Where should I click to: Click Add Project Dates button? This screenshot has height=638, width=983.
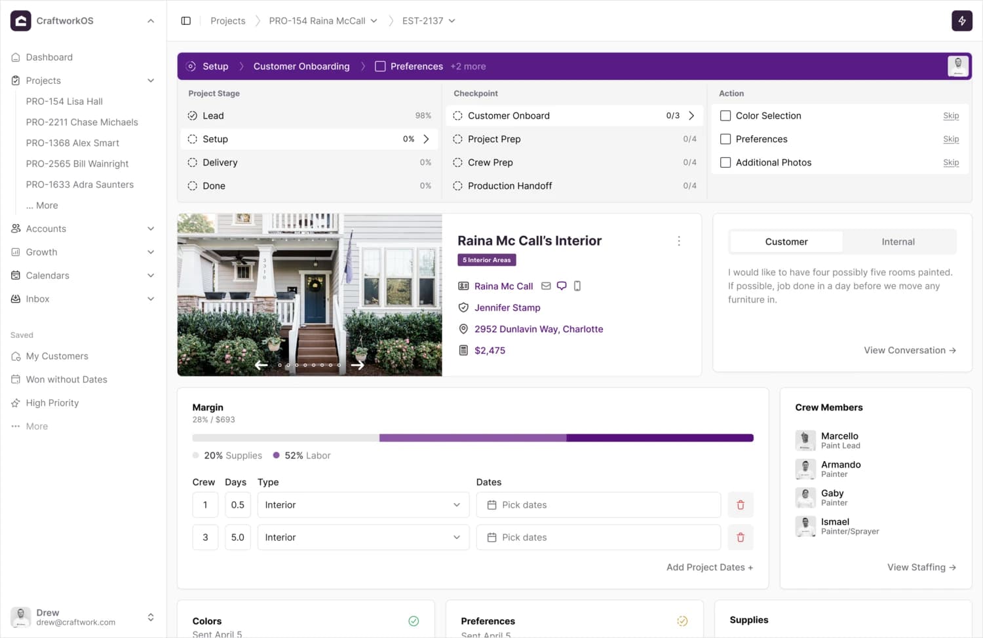[x=709, y=567]
